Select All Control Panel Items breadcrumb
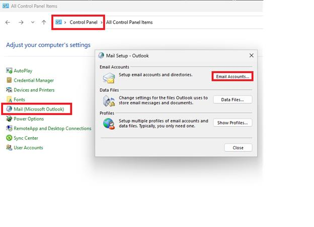The width and height of the screenshot is (314, 227). [129, 22]
